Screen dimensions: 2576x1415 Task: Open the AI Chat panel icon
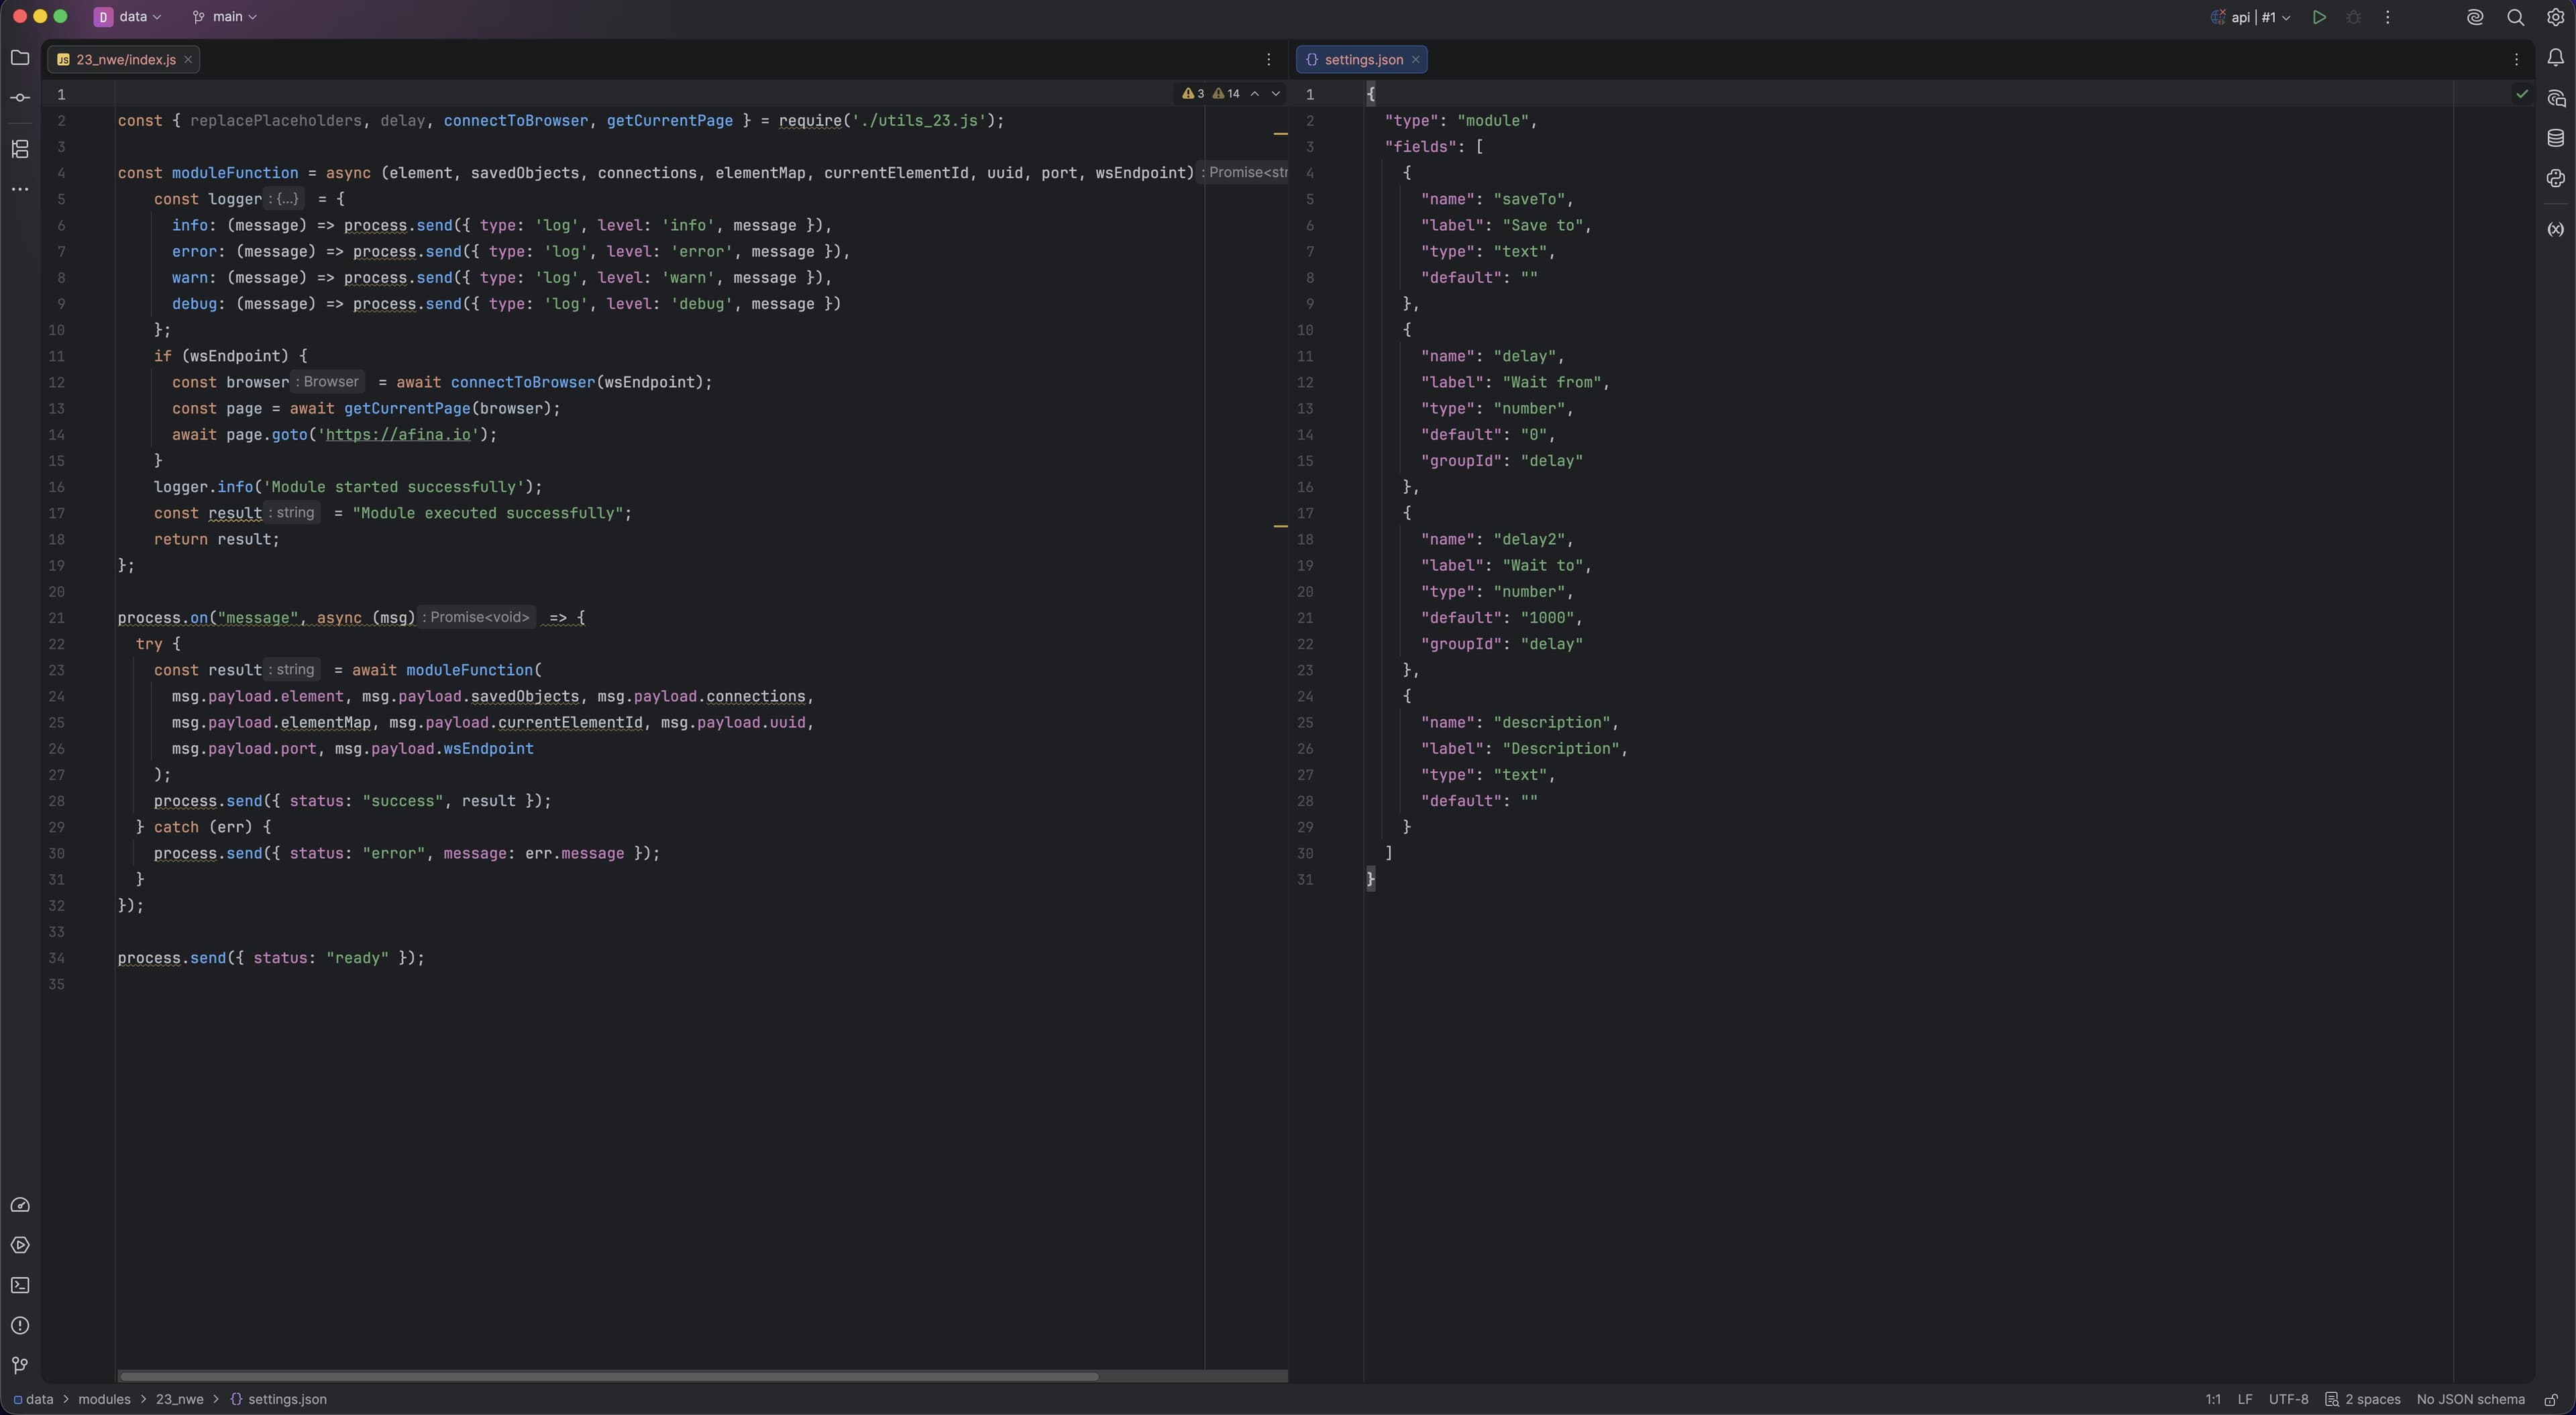point(2555,98)
